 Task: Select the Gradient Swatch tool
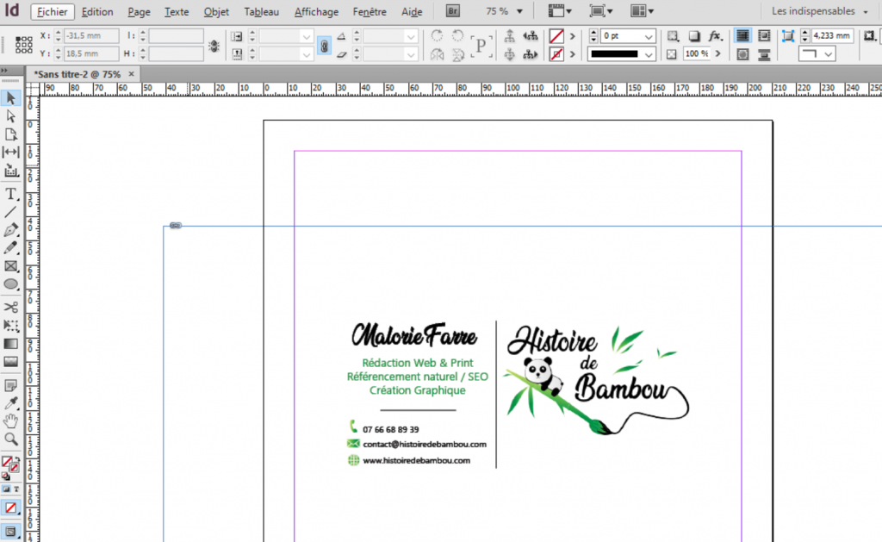(x=10, y=343)
